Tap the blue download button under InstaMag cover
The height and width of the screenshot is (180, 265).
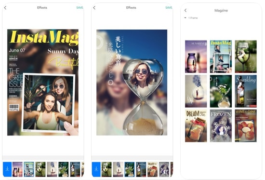[x=7, y=169]
